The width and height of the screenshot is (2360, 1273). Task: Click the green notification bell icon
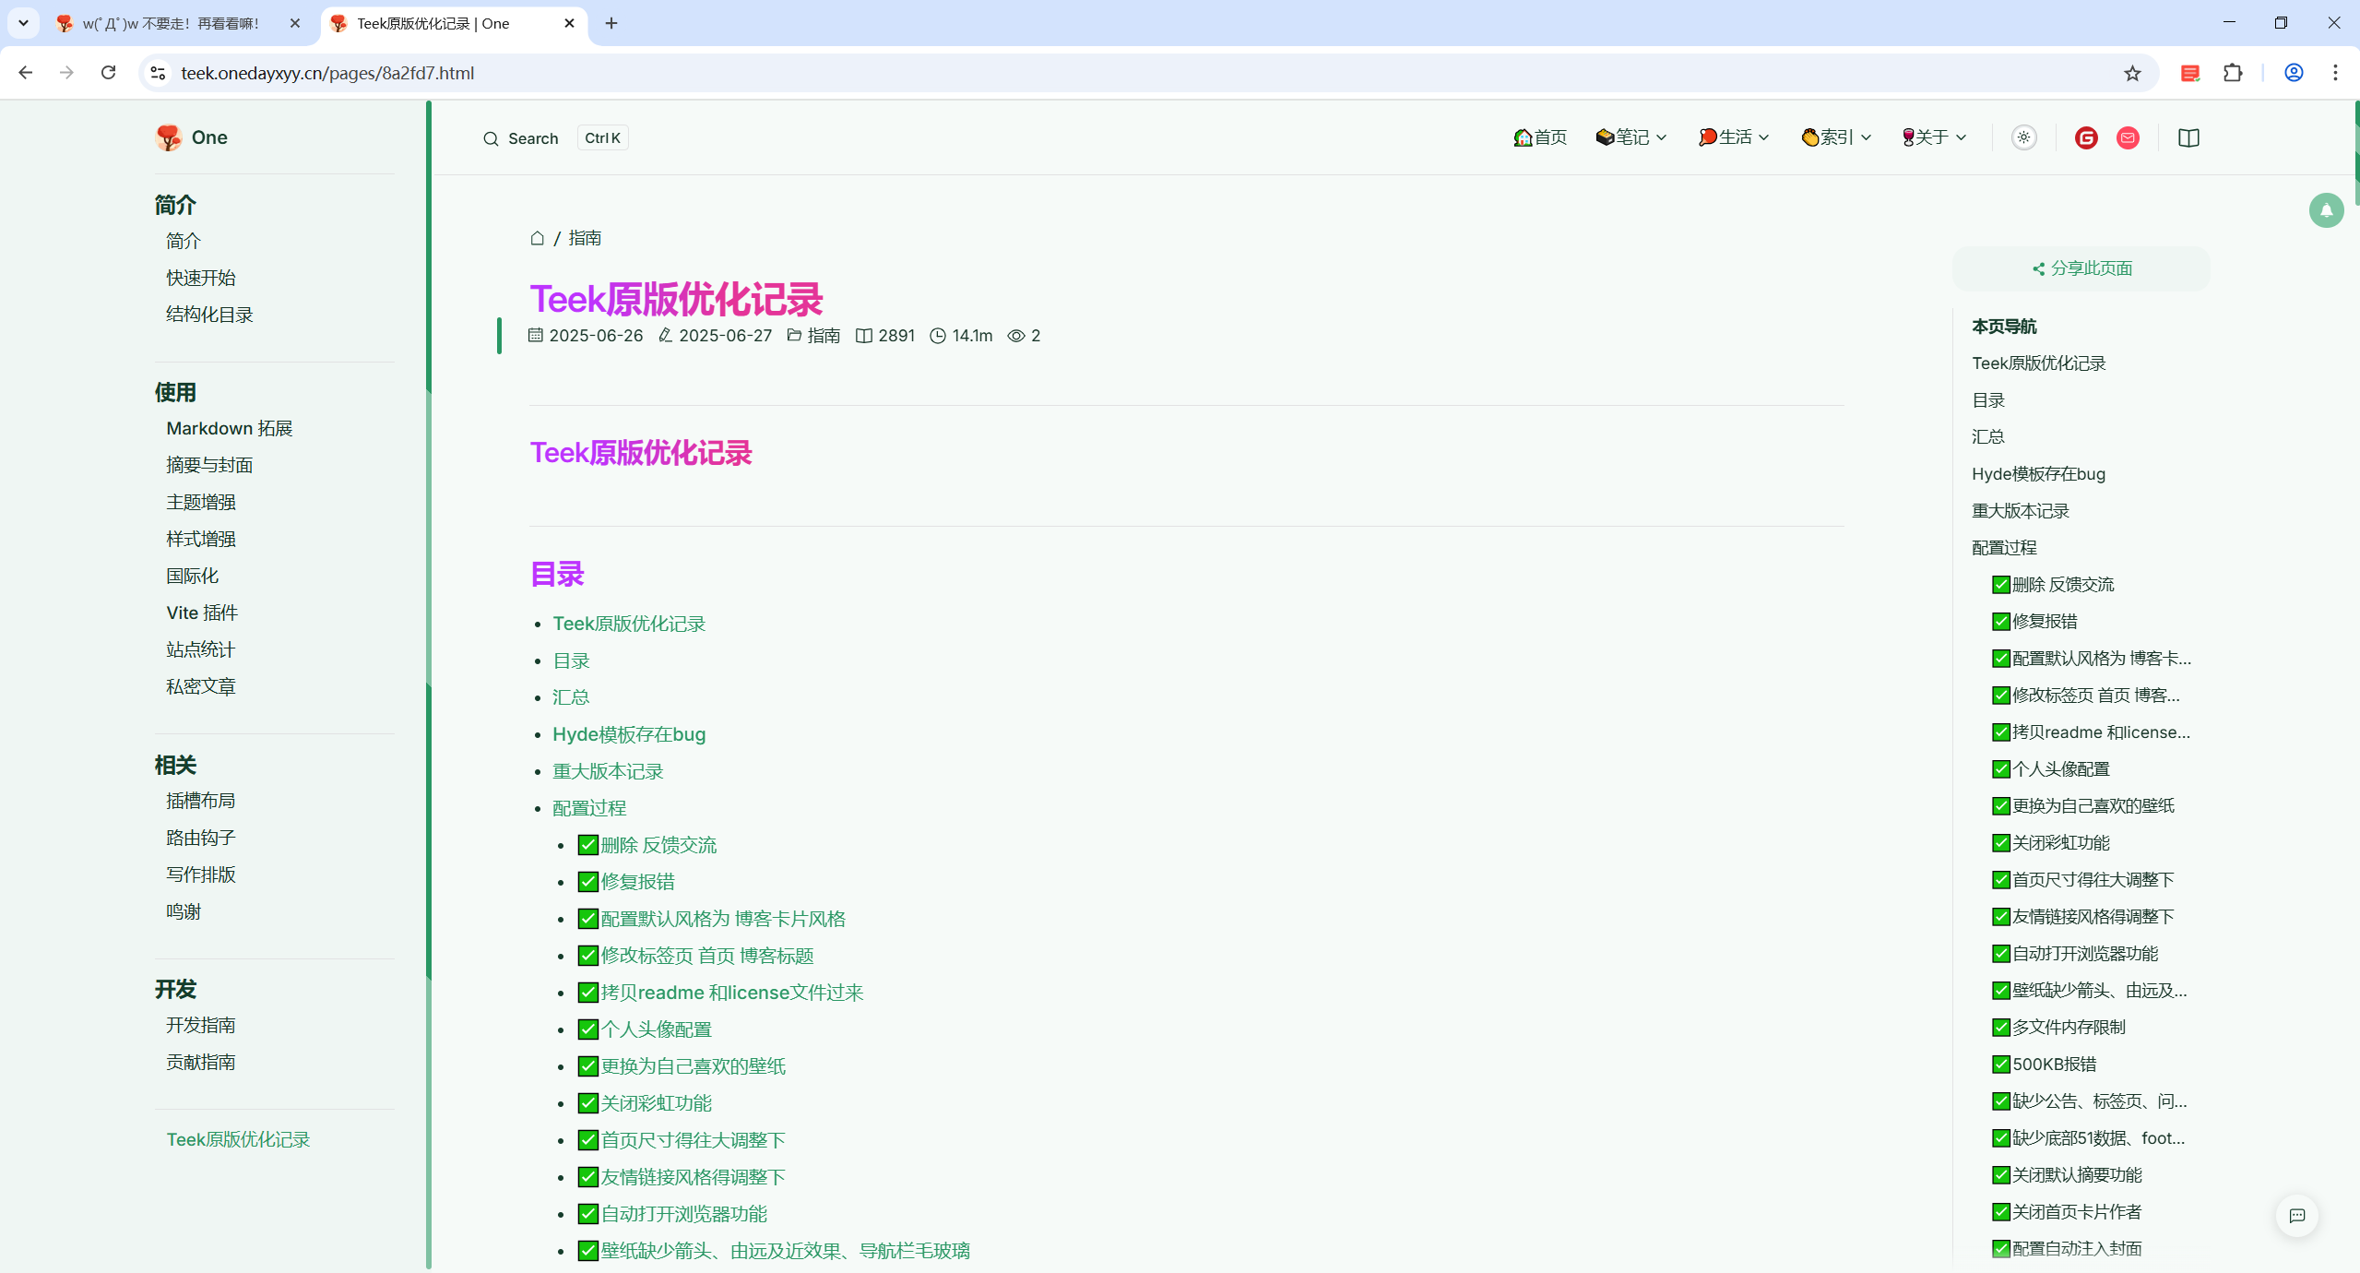pyautogui.click(x=2326, y=210)
